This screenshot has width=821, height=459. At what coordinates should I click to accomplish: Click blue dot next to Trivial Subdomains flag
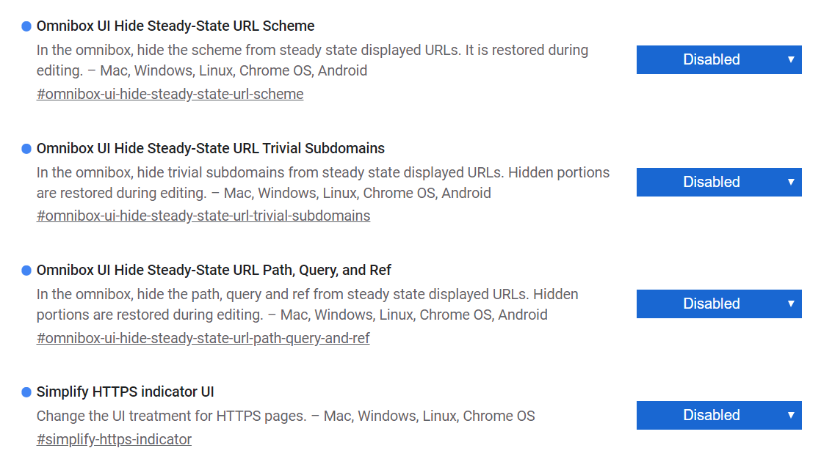26,149
